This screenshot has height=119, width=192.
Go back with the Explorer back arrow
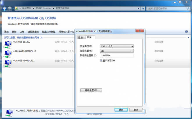5,8
